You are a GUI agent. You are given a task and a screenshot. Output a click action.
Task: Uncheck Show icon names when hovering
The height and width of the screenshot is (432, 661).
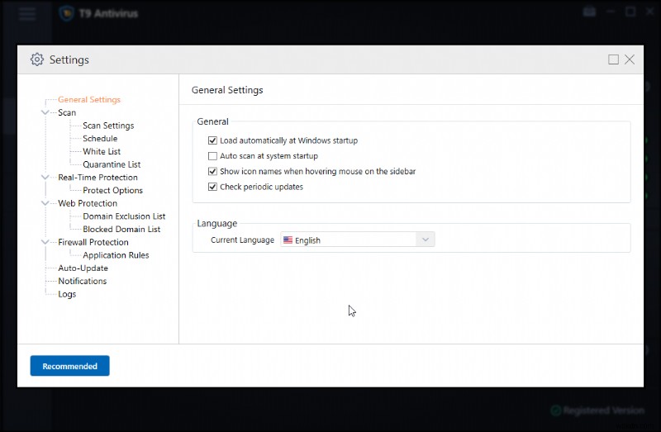coord(212,172)
